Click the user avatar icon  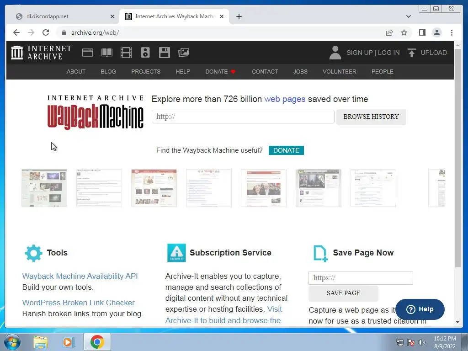coord(335,53)
